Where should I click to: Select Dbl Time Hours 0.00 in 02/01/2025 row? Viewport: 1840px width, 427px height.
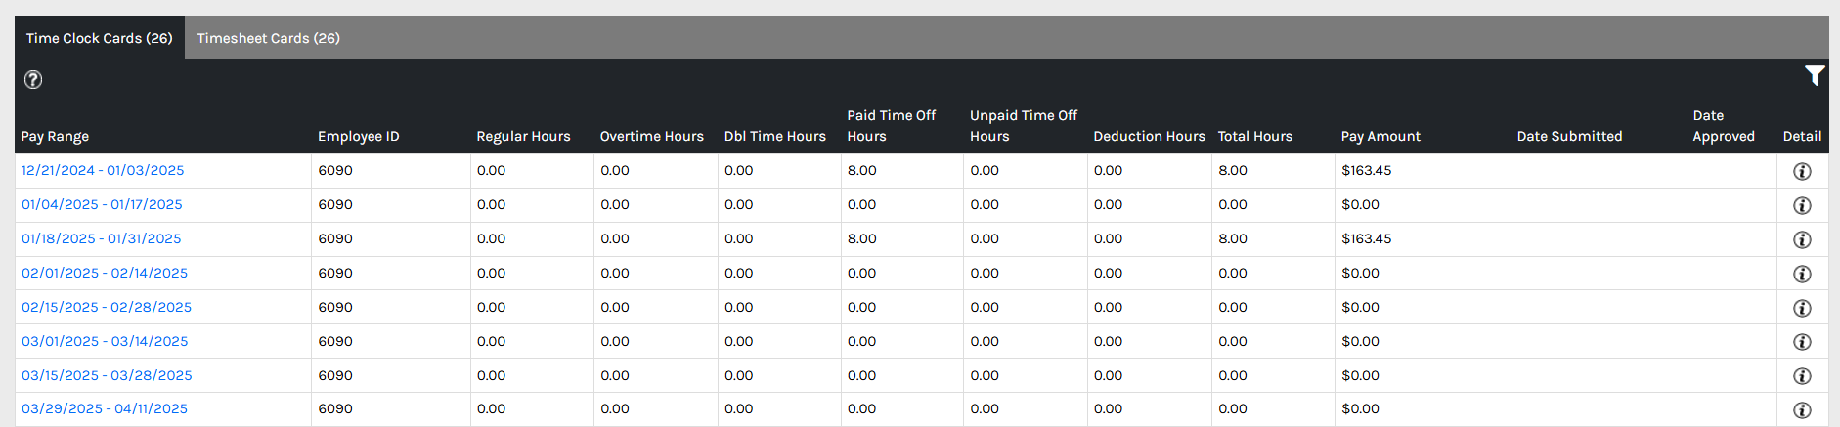739,273
